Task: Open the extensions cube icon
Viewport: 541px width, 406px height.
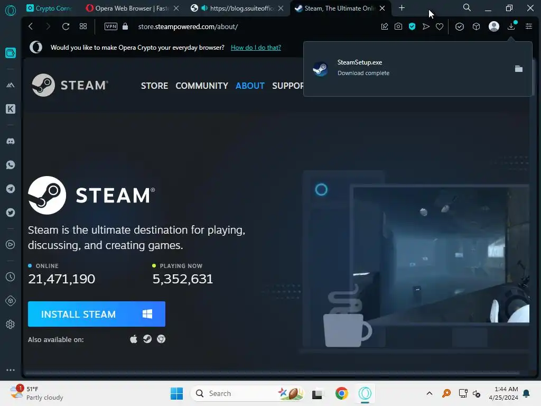Action: click(476, 26)
